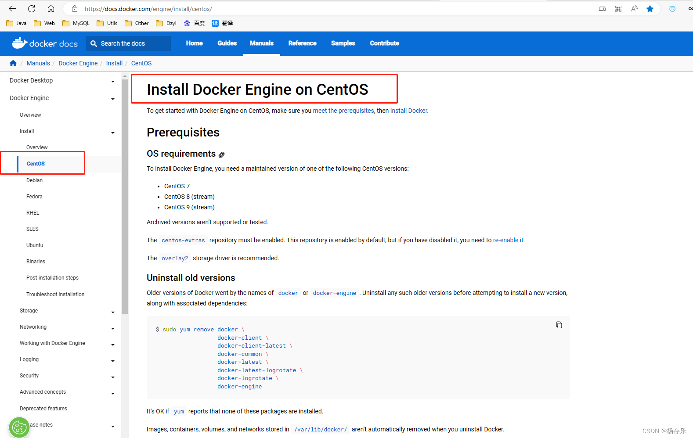Open Troubleshoot installation page
The height and width of the screenshot is (438, 693).
(55, 294)
